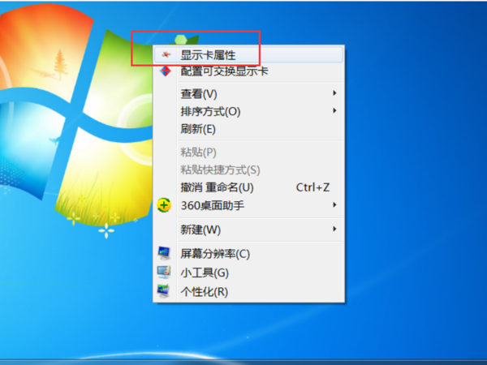Expand the 排序方式(O) submenu arrow
Image resolution: width=487 pixels, height=365 pixels.
[334, 111]
